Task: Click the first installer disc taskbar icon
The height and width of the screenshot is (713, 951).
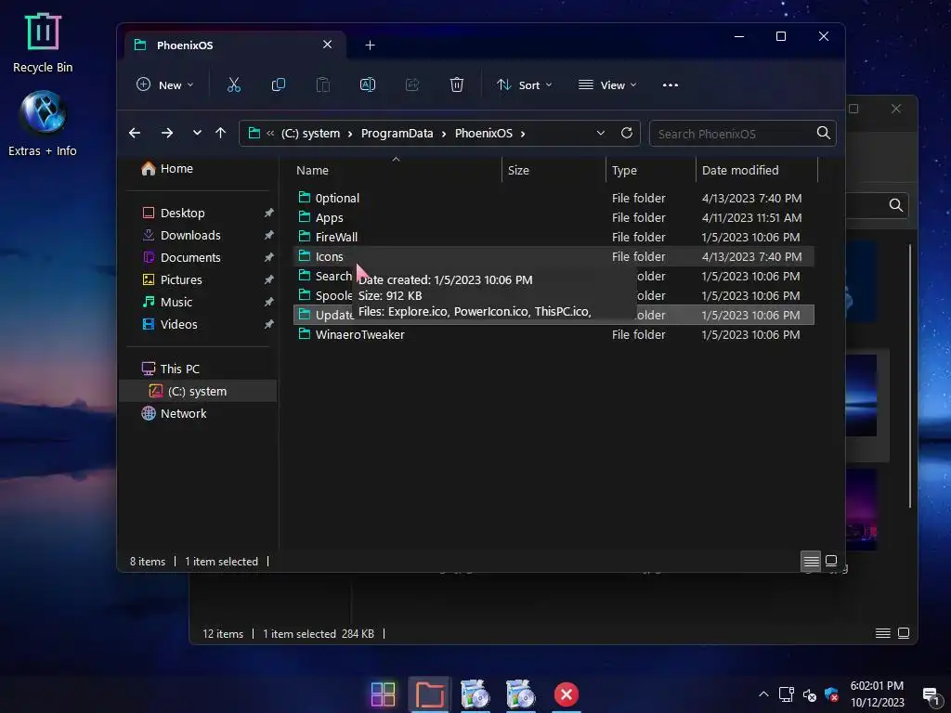Action: pyautogui.click(x=475, y=694)
